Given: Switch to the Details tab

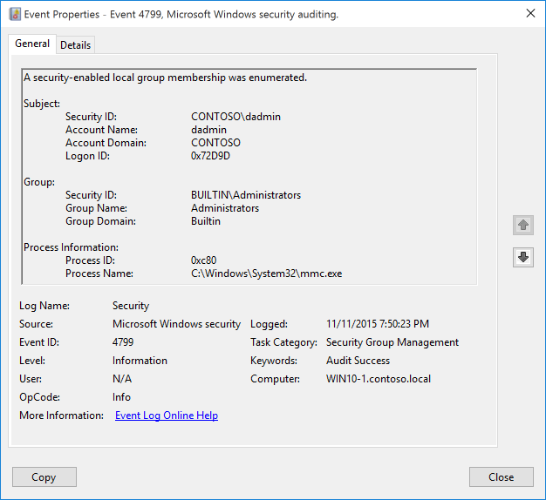Looking at the screenshot, I should [75, 44].
